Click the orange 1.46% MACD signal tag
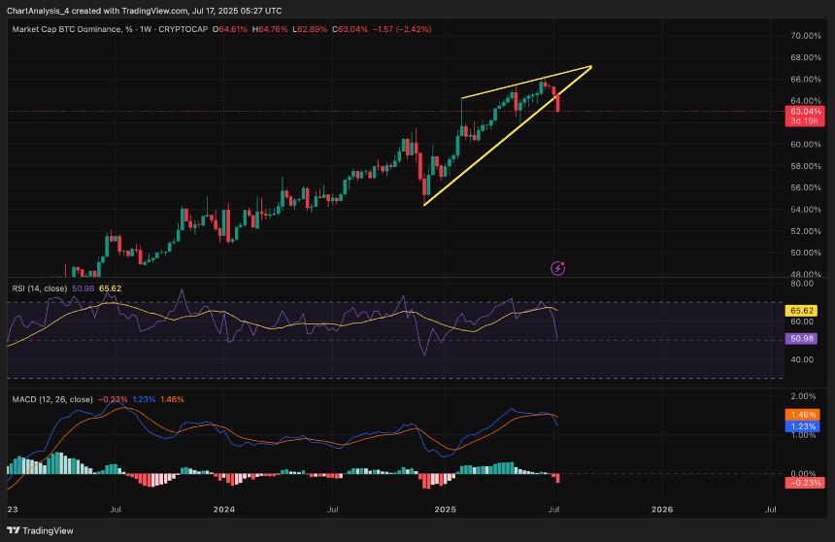The width and height of the screenshot is (835, 542). [x=801, y=415]
